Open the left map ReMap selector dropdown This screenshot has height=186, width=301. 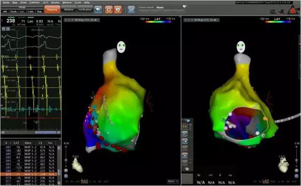[x=82, y=20]
